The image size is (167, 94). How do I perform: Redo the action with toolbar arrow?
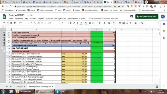pos(8,23)
